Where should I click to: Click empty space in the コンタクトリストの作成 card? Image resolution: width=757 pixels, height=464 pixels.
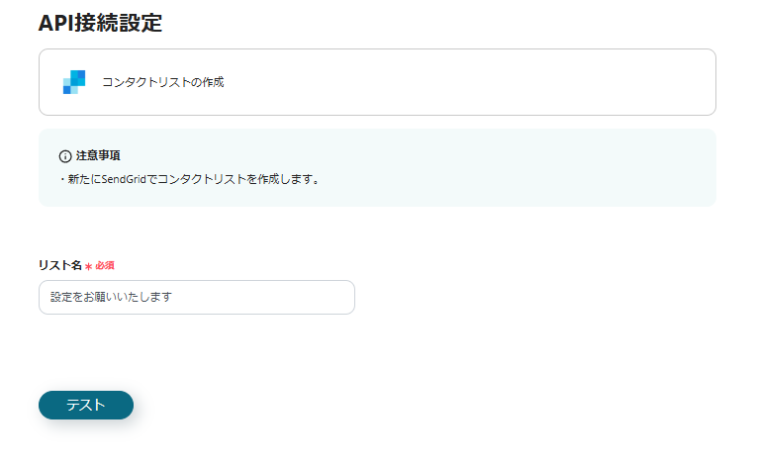click(x=475, y=82)
